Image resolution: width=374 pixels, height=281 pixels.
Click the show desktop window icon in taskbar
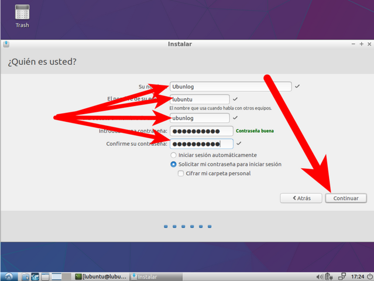coord(45,277)
